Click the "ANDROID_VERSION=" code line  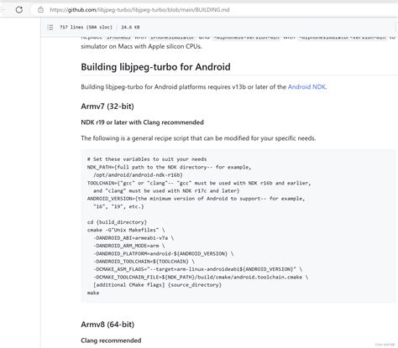click(x=196, y=199)
